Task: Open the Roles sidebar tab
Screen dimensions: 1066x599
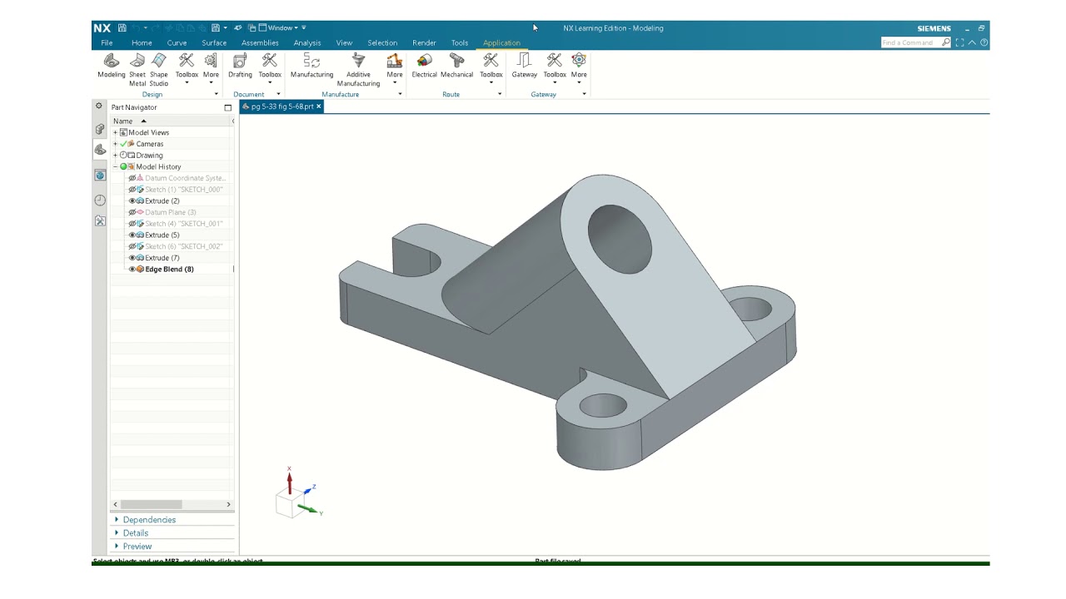Action: (x=100, y=220)
